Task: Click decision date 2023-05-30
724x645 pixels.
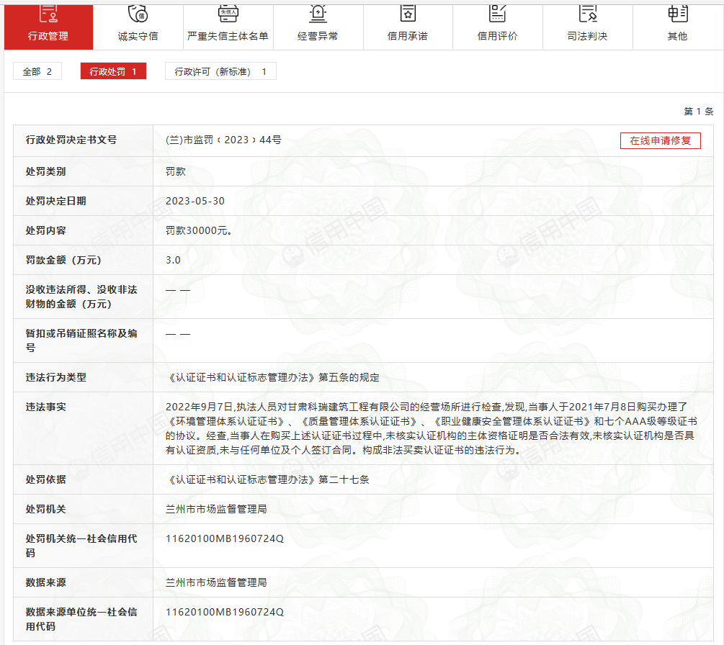Action: (195, 201)
